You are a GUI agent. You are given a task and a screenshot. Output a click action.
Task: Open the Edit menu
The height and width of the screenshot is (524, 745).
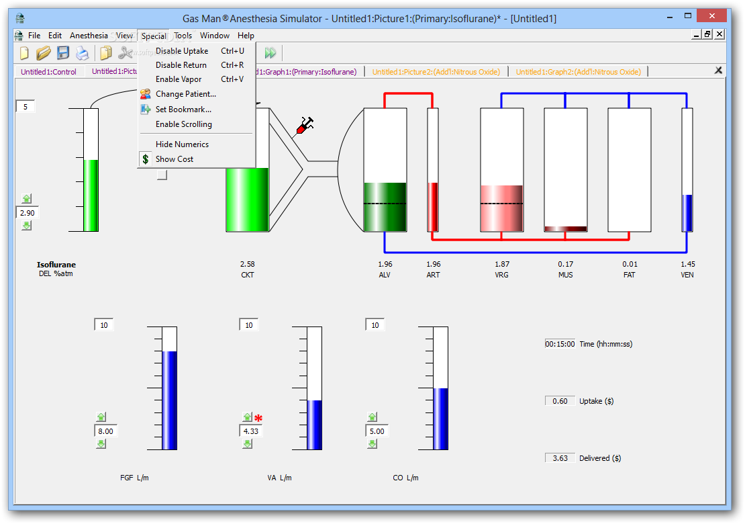55,36
